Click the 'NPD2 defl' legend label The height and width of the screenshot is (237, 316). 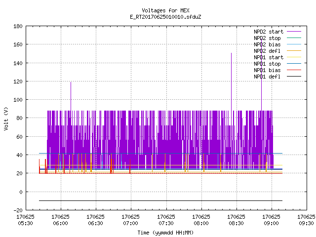(267, 51)
